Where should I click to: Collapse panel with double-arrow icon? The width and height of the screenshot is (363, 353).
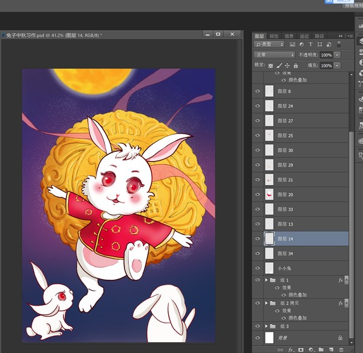tap(341, 36)
